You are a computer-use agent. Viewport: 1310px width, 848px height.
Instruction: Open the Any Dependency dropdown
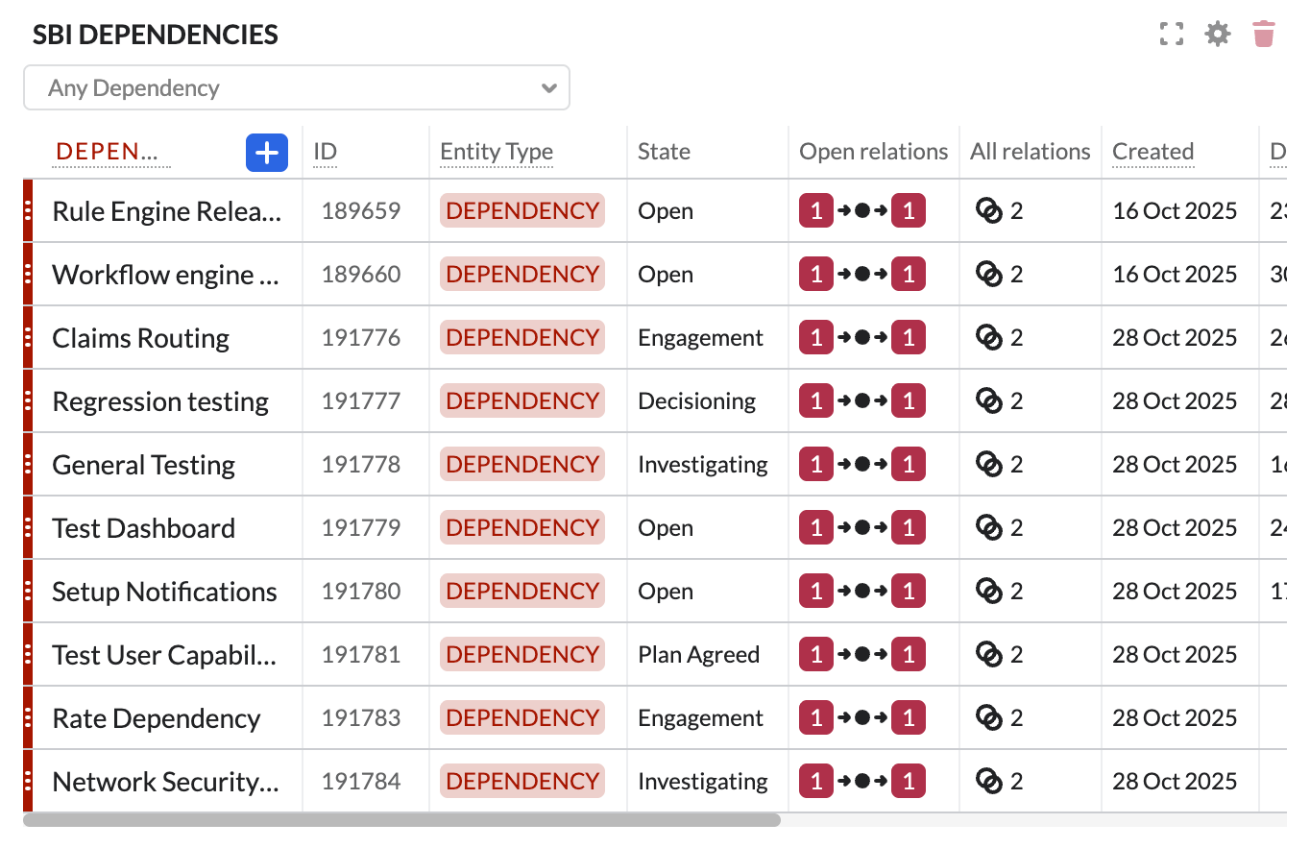297,88
